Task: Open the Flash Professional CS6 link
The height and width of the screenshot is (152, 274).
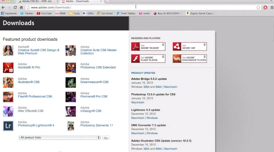Action: pos(35,96)
